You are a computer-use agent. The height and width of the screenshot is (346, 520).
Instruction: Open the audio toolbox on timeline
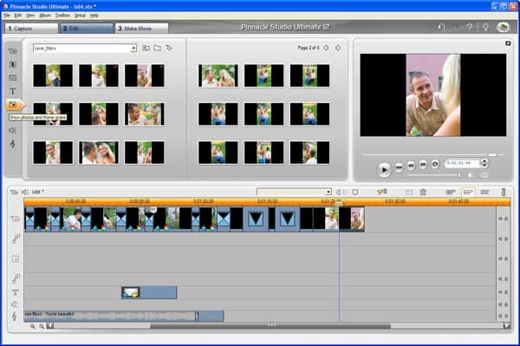point(25,192)
